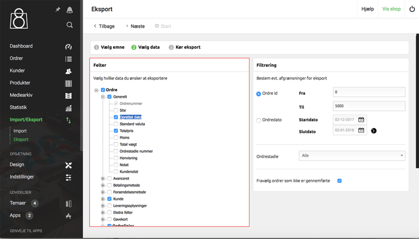Viewport: 419px width, 239px height.
Task: Enable the Moms checkbox
Action: tap(116, 138)
